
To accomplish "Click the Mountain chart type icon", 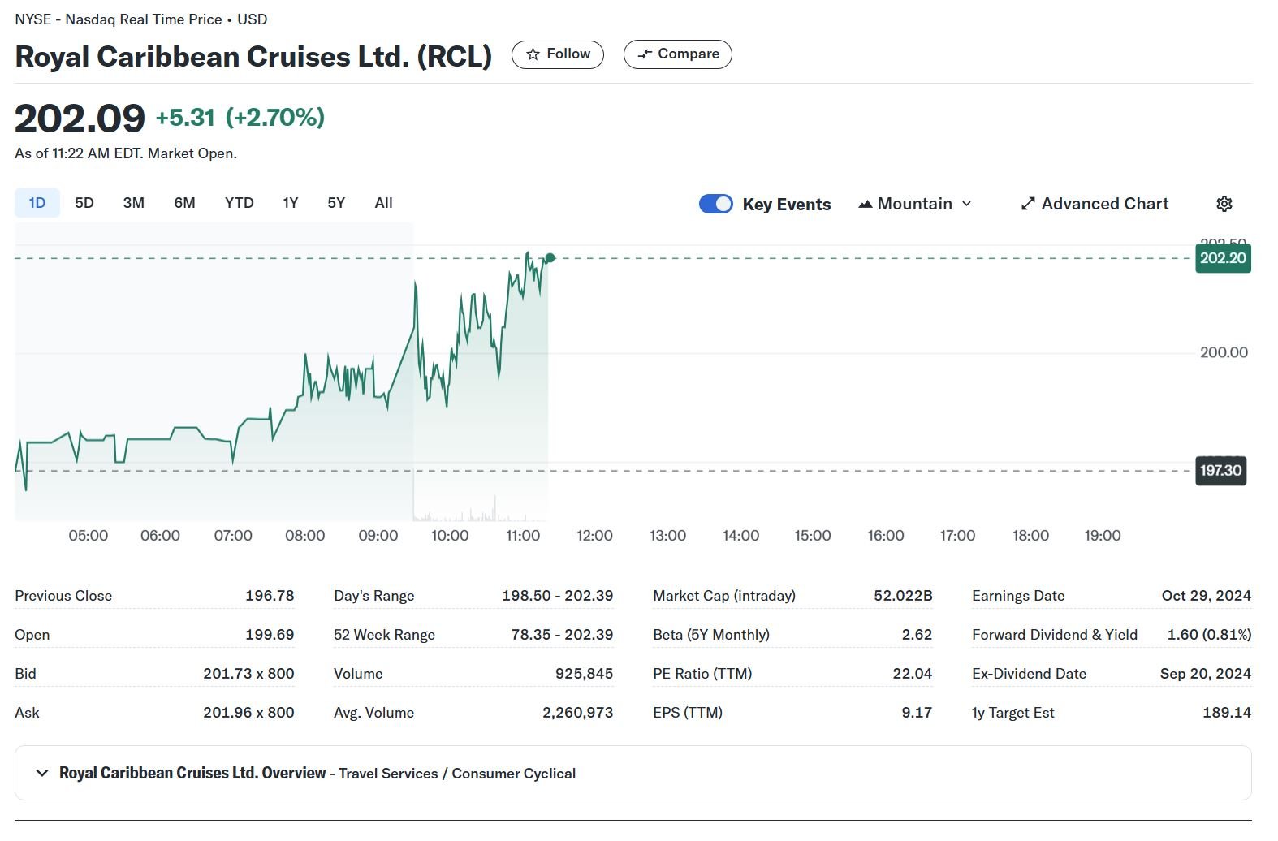I will tap(866, 204).
